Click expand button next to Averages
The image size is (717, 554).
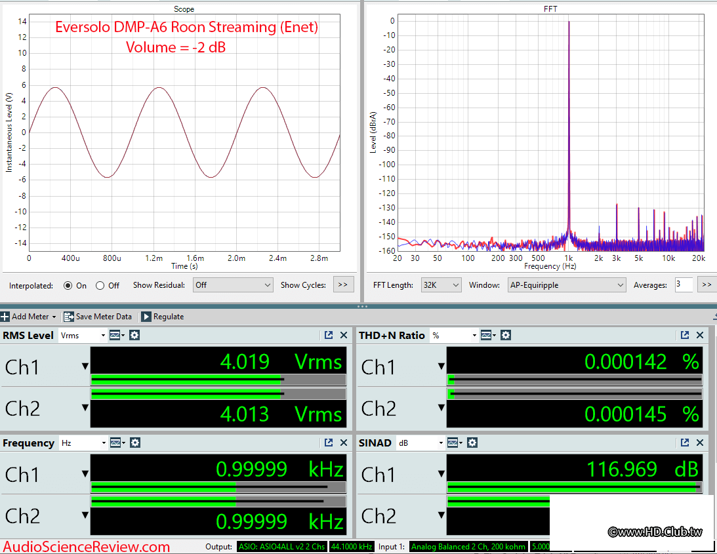[707, 285]
